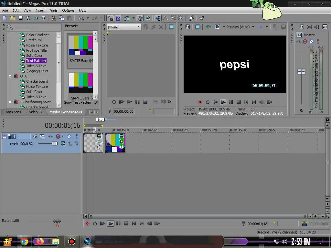Open event pan/crop on the pepsi clip
The width and height of the screenshot is (331, 248).
pos(99,141)
